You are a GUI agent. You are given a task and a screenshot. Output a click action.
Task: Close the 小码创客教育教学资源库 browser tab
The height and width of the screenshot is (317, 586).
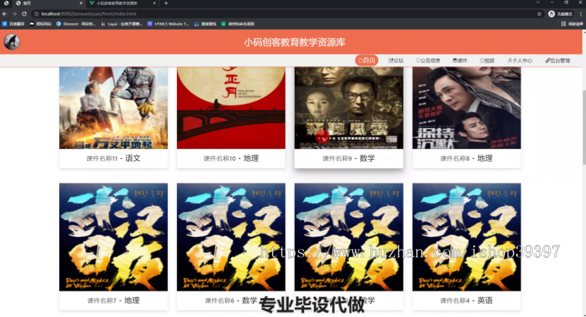[154, 3]
